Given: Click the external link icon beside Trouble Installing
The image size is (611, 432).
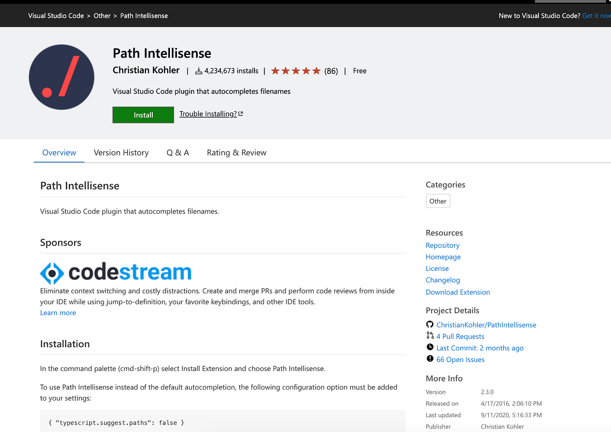Looking at the screenshot, I should (241, 113).
